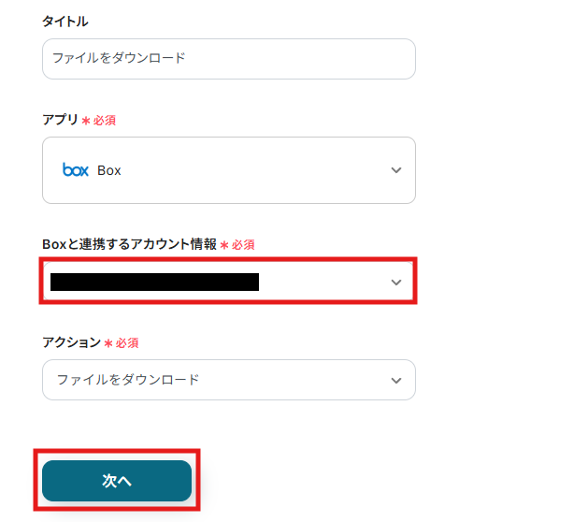
Task: Click the 必須 marker next to アカウント情報
Action: (243, 244)
